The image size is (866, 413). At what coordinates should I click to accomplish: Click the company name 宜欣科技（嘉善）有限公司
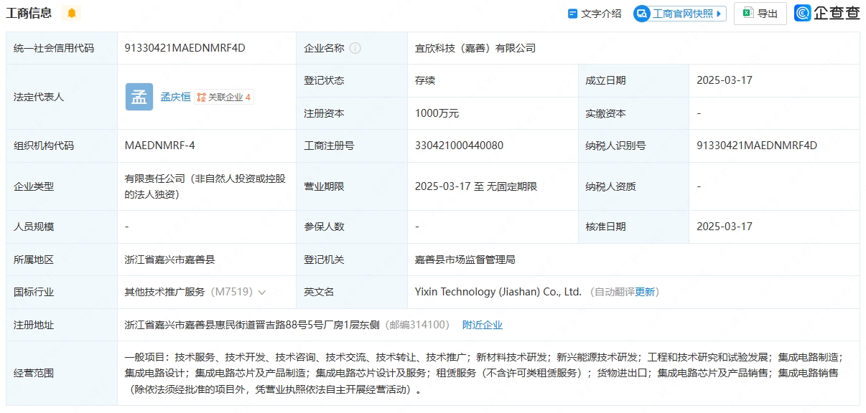pos(475,48)
